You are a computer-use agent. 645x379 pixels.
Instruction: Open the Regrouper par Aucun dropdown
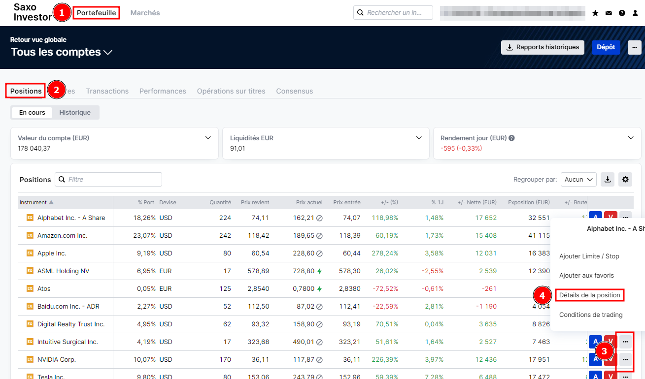point(578,179)
